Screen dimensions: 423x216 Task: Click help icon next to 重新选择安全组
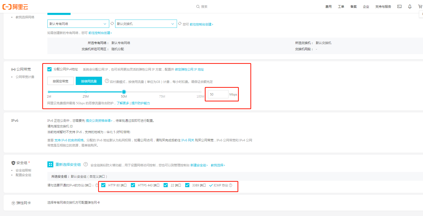86,165
